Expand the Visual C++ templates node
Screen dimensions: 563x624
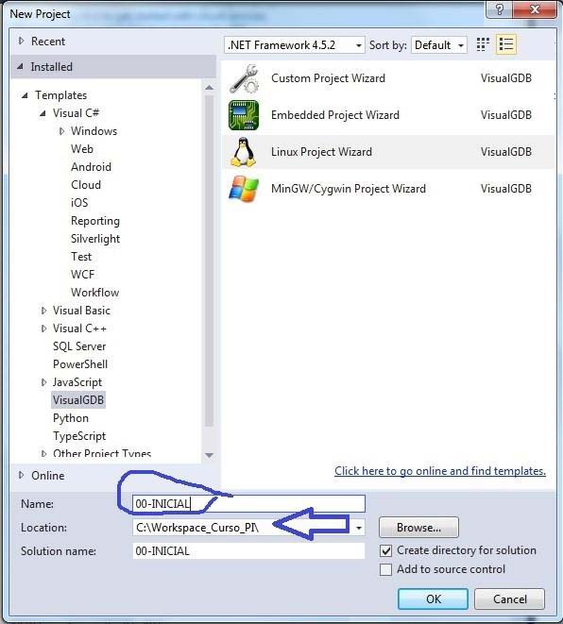tap(43, 329)
